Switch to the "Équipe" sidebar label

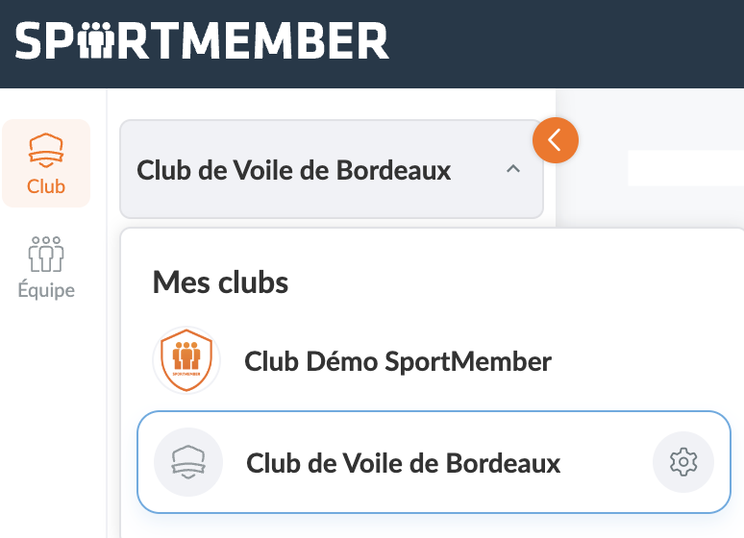point(46,290)
